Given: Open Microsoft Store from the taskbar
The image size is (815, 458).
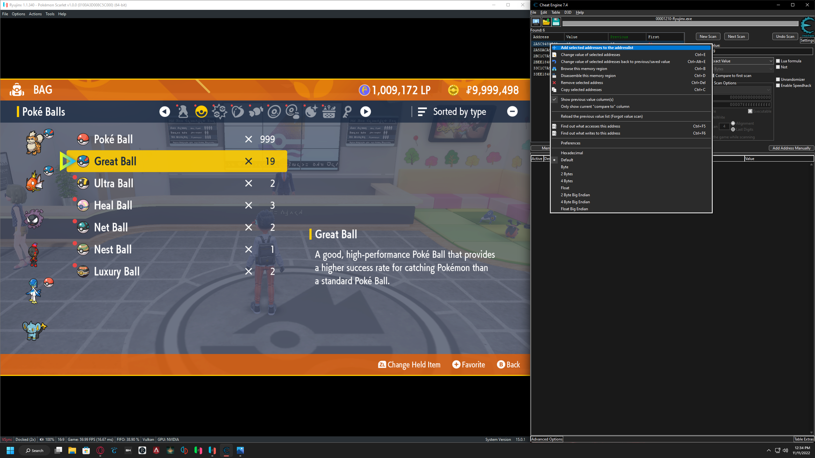Looking at the screenshot, I should click(86, 450).
